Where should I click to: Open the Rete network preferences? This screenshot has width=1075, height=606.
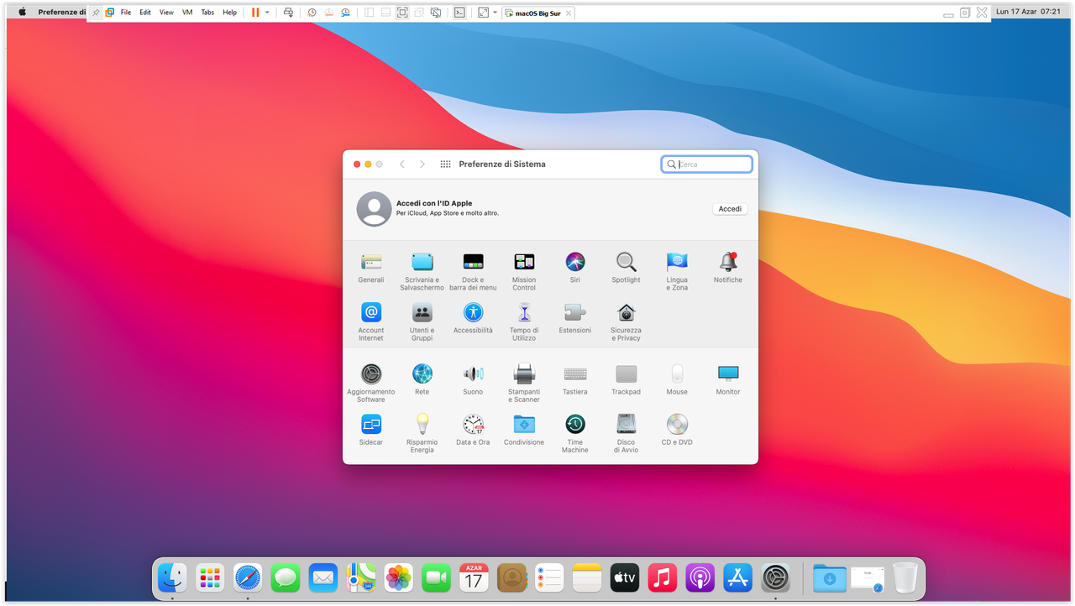422,379
